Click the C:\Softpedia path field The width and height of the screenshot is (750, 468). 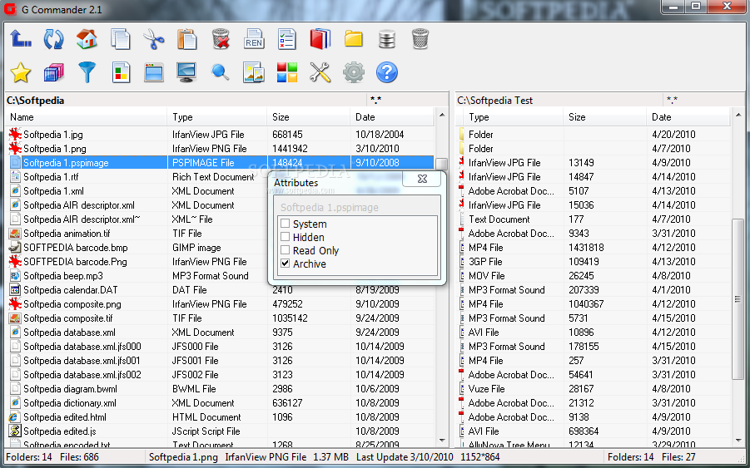(186, 101)
